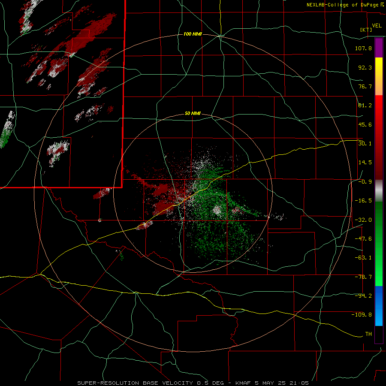Select the -78.7 velocity scale value
Screen dimensions: 386x386
[363, 277]
